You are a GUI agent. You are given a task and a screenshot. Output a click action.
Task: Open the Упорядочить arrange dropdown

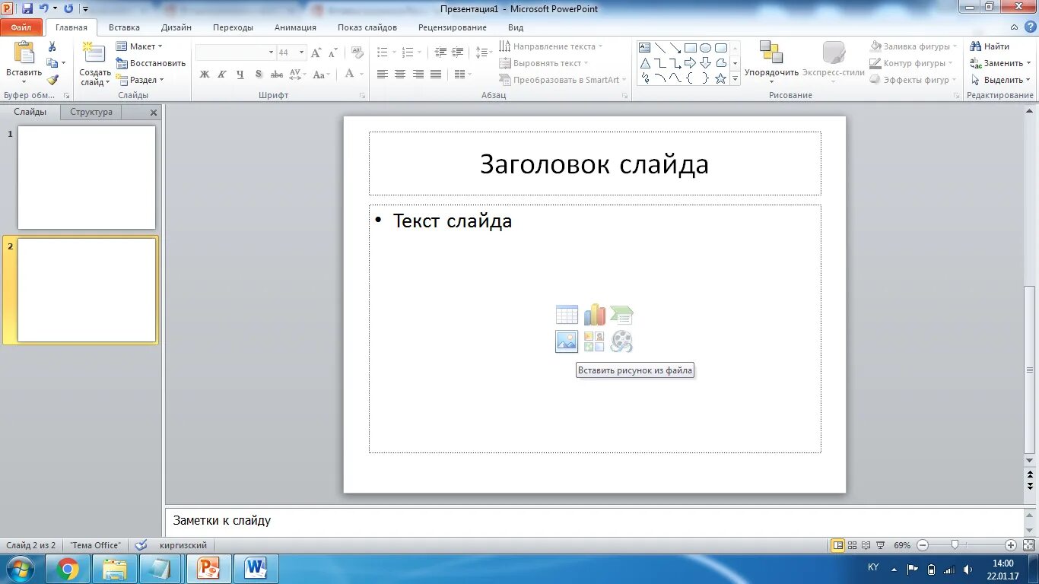(x=771, y=63)
